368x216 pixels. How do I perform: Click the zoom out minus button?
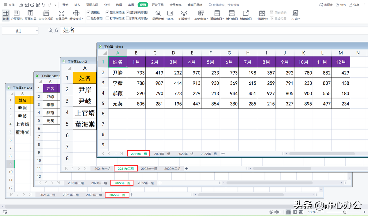tap(322, 212)
